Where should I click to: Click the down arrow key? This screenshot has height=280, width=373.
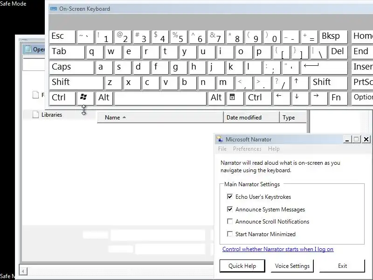pyautogui.click(x=299, y=98)
